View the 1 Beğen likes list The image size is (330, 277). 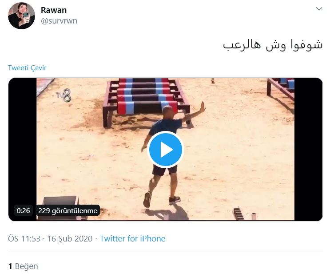[23, 266]
